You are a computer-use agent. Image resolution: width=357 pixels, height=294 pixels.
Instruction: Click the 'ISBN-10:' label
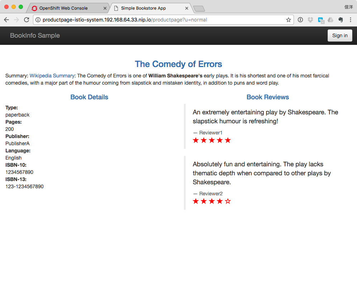pos(16,165)
